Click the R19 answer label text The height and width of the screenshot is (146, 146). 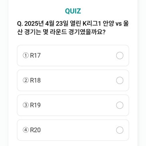tap(35, 105)
